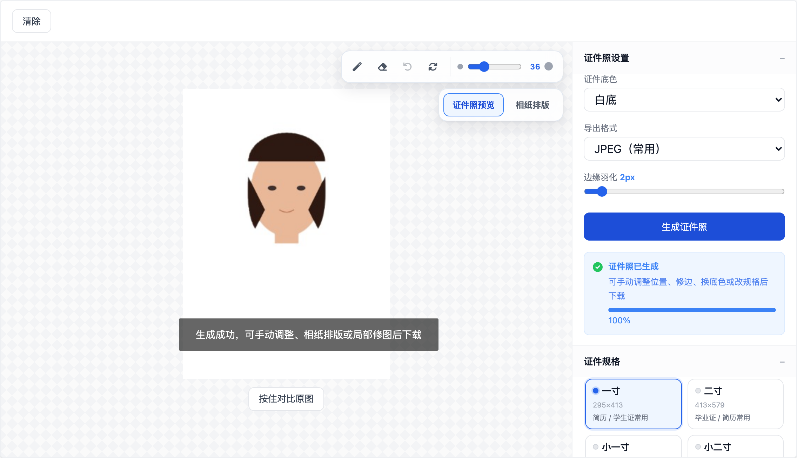The height and width of the screenshot is (458, 797).
Task: Adjust the brush size slider
Action: pyautogui.click(x=495, y=67)
